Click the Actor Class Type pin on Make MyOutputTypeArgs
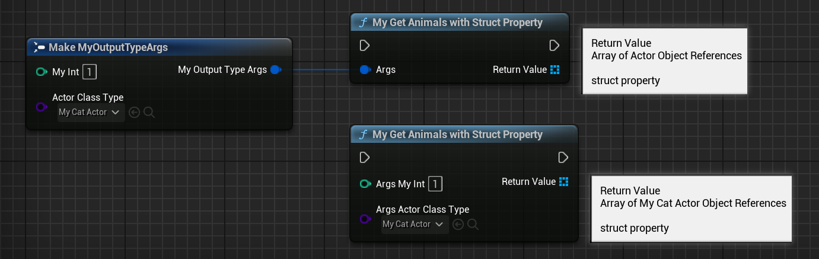The height and width of the screenshot is (259, 819). pos(41,107)
